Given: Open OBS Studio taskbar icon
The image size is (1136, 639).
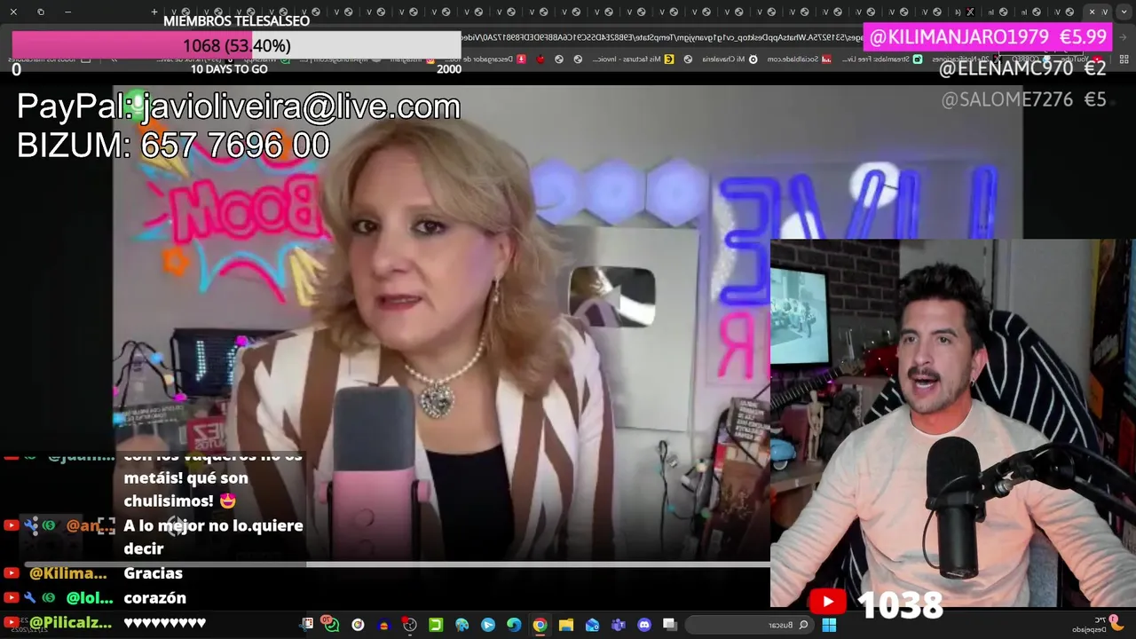Looking at the screenshot, I should pos(410,625).
